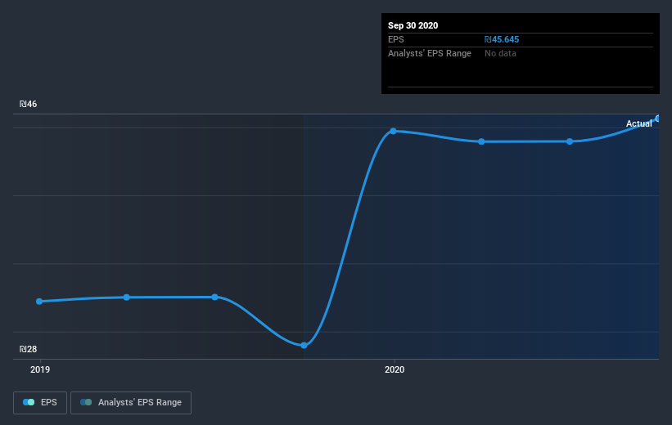
Task: Click the Analysts' EPS Range color icon
Action: [x=86, y=402]
